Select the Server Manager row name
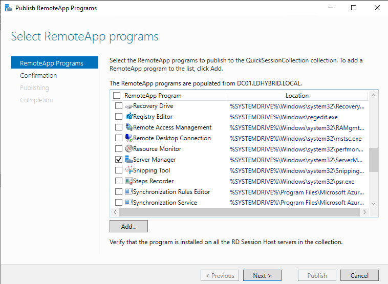 [155, 160]
